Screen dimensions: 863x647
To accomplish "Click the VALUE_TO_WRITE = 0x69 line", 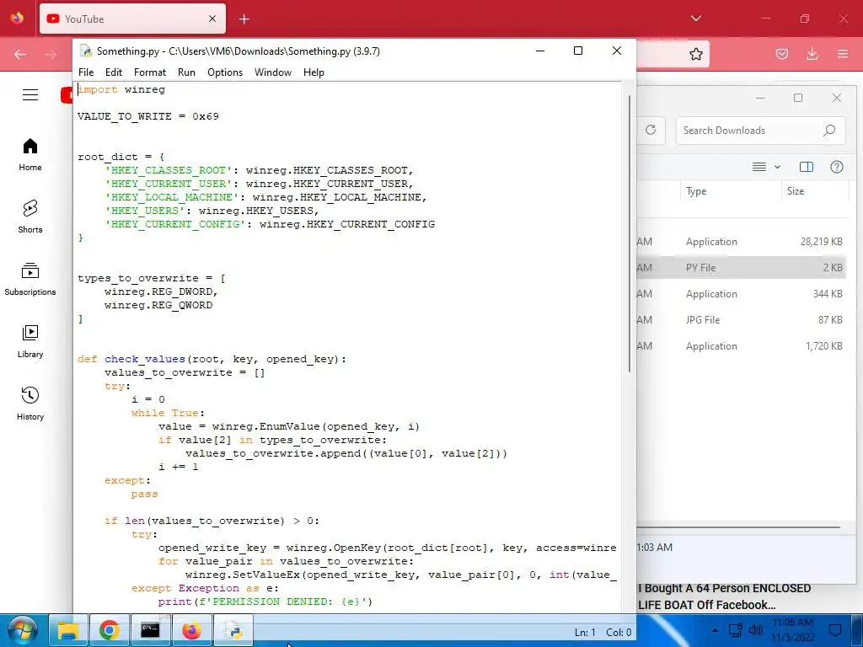I will coord(148,116).
